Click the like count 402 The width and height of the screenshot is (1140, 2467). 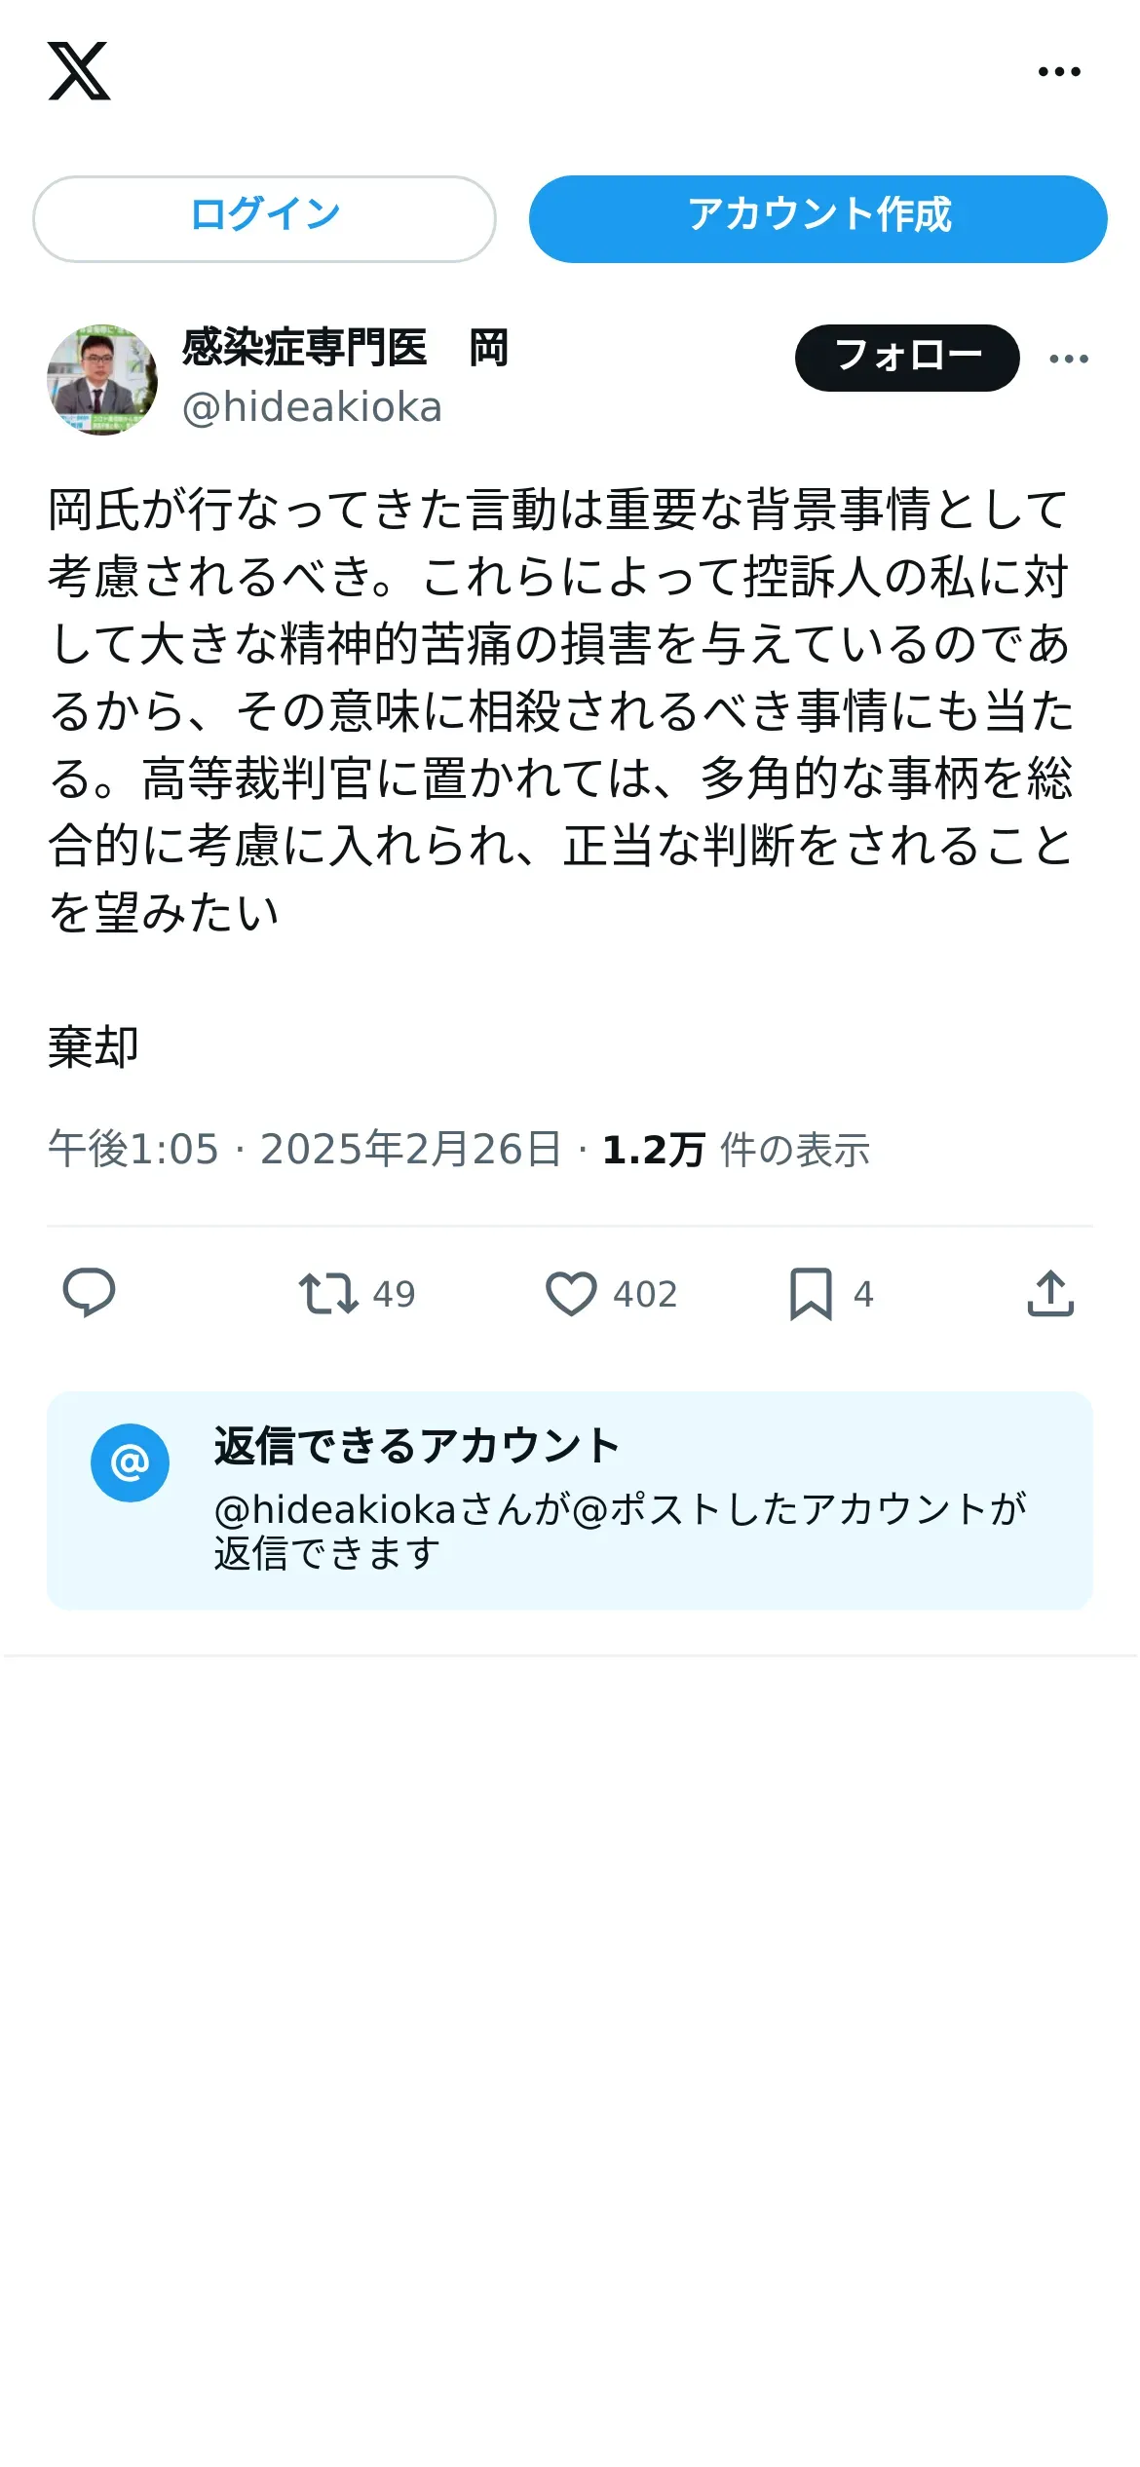click(645, 1294)
